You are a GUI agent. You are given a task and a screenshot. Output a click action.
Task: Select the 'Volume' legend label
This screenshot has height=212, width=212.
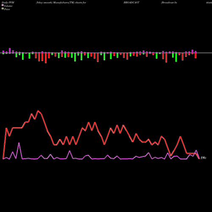[8, 6]
